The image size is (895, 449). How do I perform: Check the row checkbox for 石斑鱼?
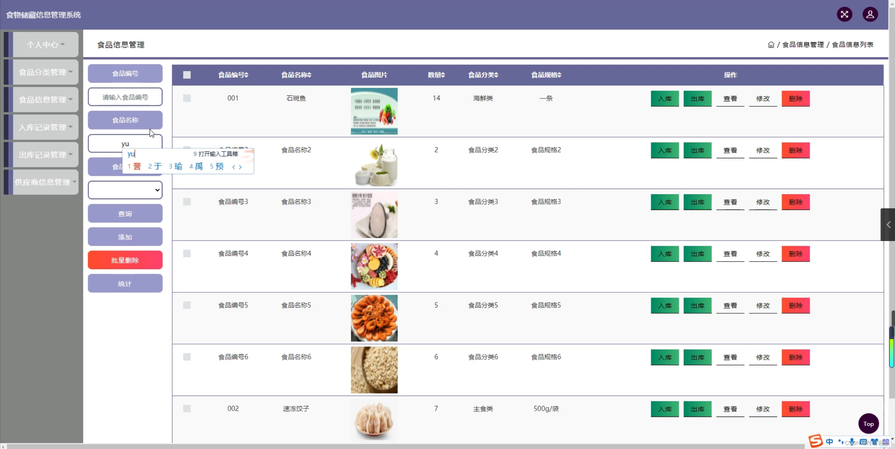(x=187, y=98)
